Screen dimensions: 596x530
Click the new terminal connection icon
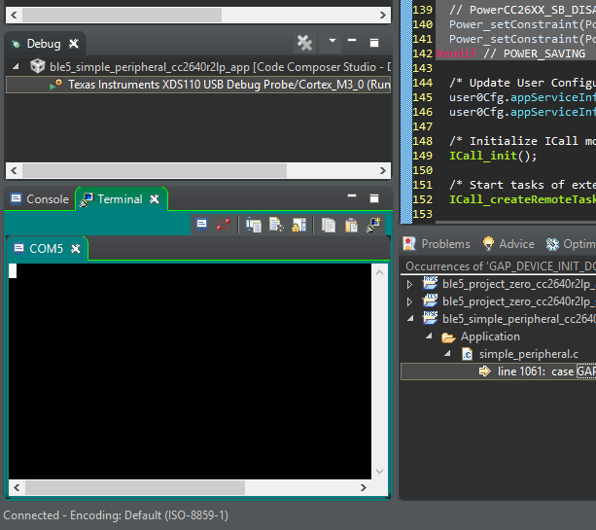[373, 225]
